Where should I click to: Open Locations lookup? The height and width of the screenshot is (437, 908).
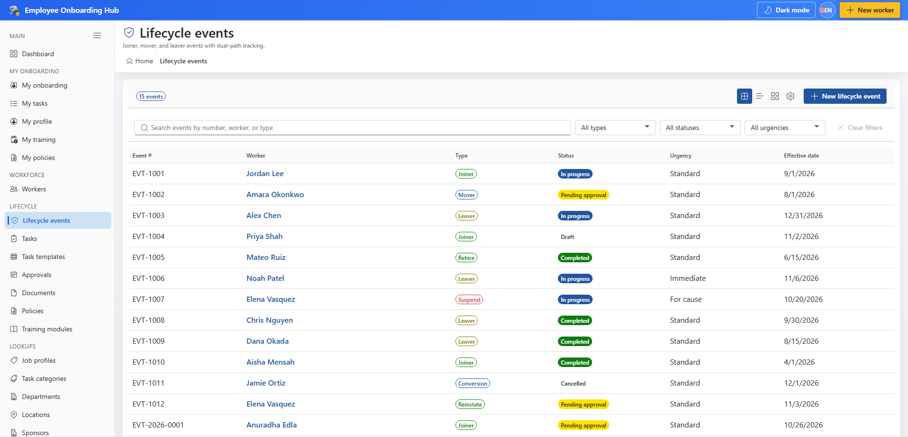coord(58,415)
